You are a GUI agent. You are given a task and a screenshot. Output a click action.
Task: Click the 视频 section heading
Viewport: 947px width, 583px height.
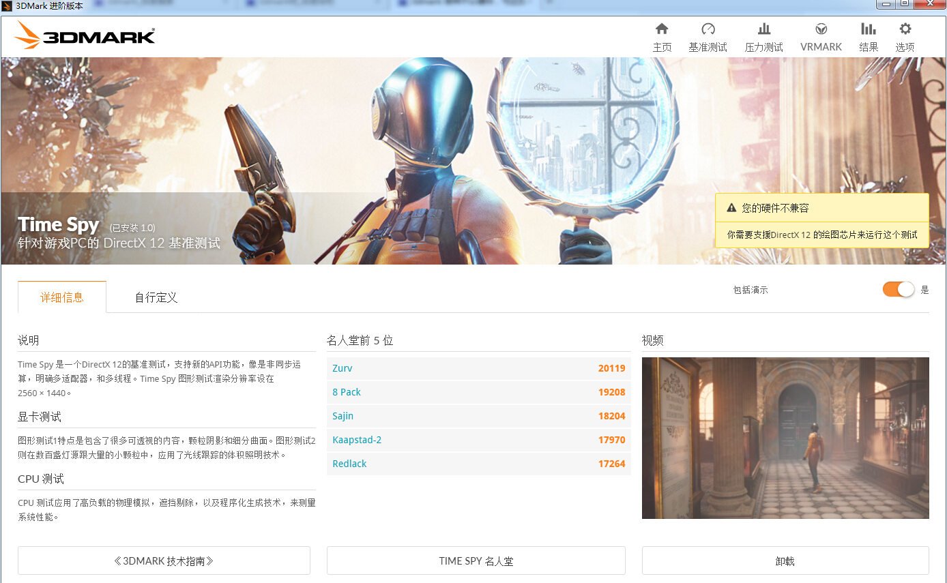pyautogui.click(x=653, y=340)
